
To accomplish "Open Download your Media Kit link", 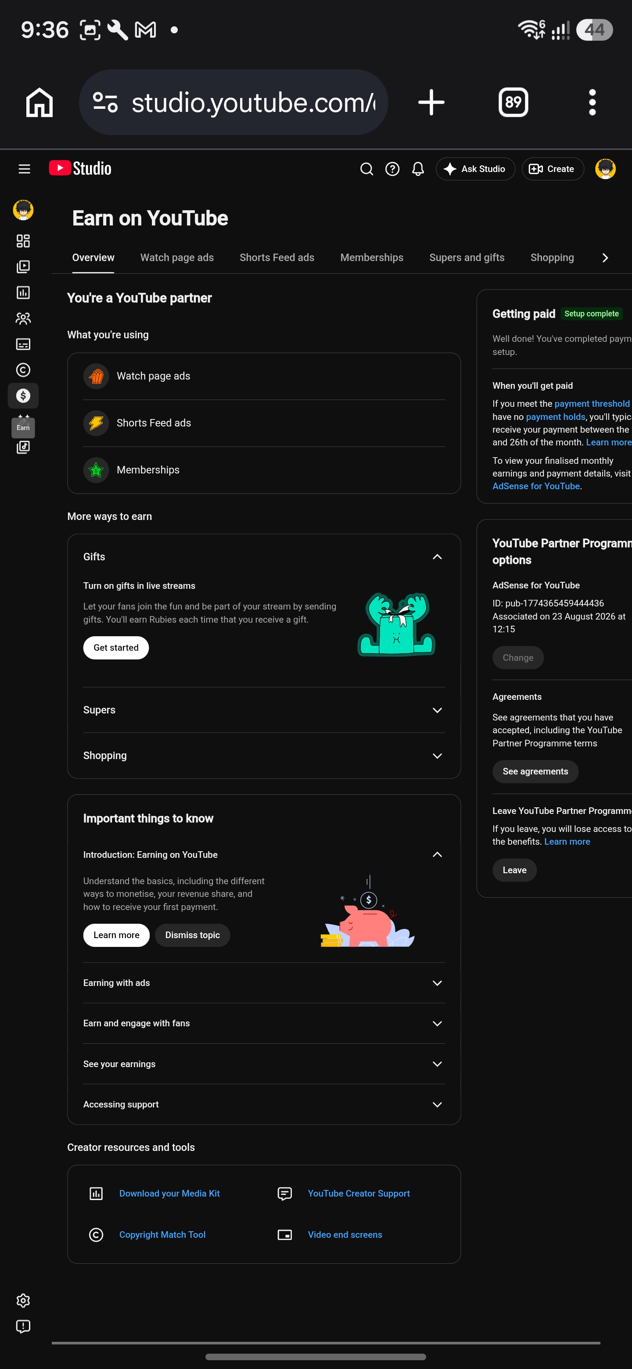I will tap(169, 1193).
